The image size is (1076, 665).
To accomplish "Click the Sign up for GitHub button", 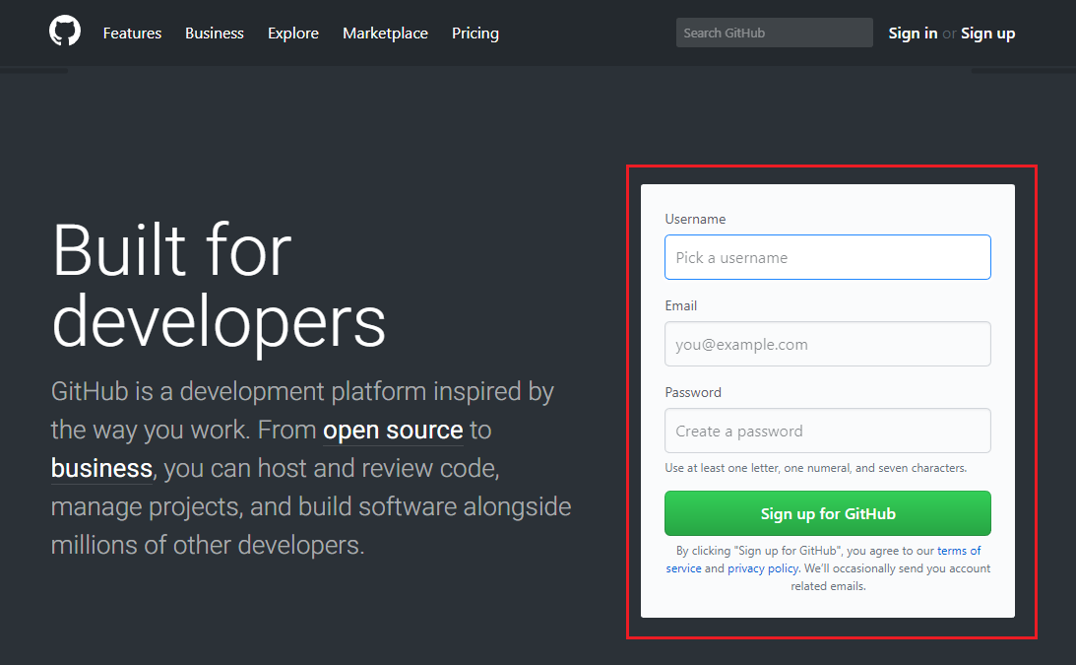I will pyautogui.click(x=828, y=513).
